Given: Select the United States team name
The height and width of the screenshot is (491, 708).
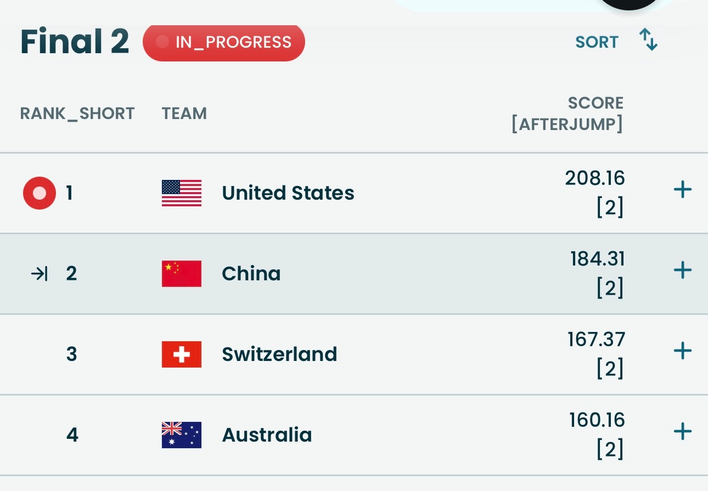Looking at the screenshot, I should tap(288, 193).
